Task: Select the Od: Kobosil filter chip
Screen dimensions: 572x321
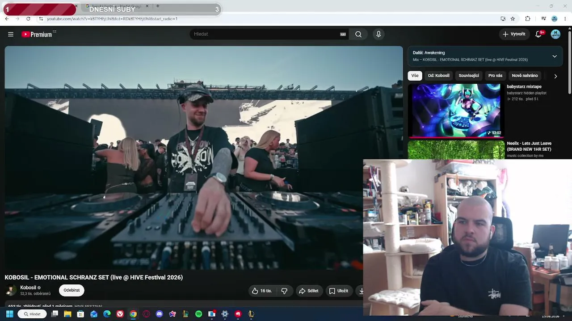Action: tap(439, 76)
